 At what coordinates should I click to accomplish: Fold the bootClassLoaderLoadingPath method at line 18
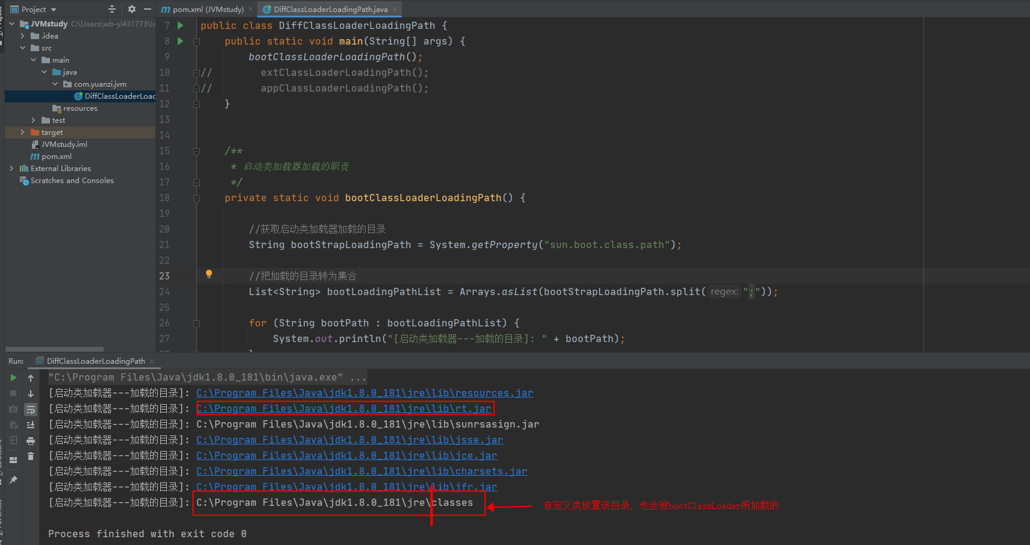[196, 198]
